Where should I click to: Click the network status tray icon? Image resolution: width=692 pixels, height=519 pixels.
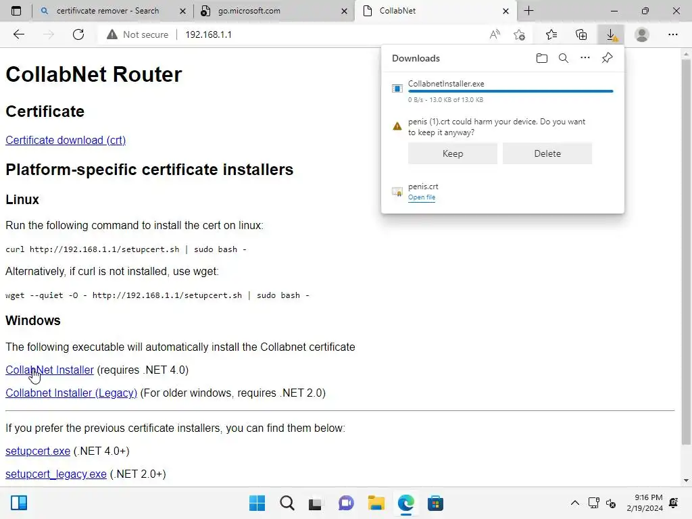[593, 503]
